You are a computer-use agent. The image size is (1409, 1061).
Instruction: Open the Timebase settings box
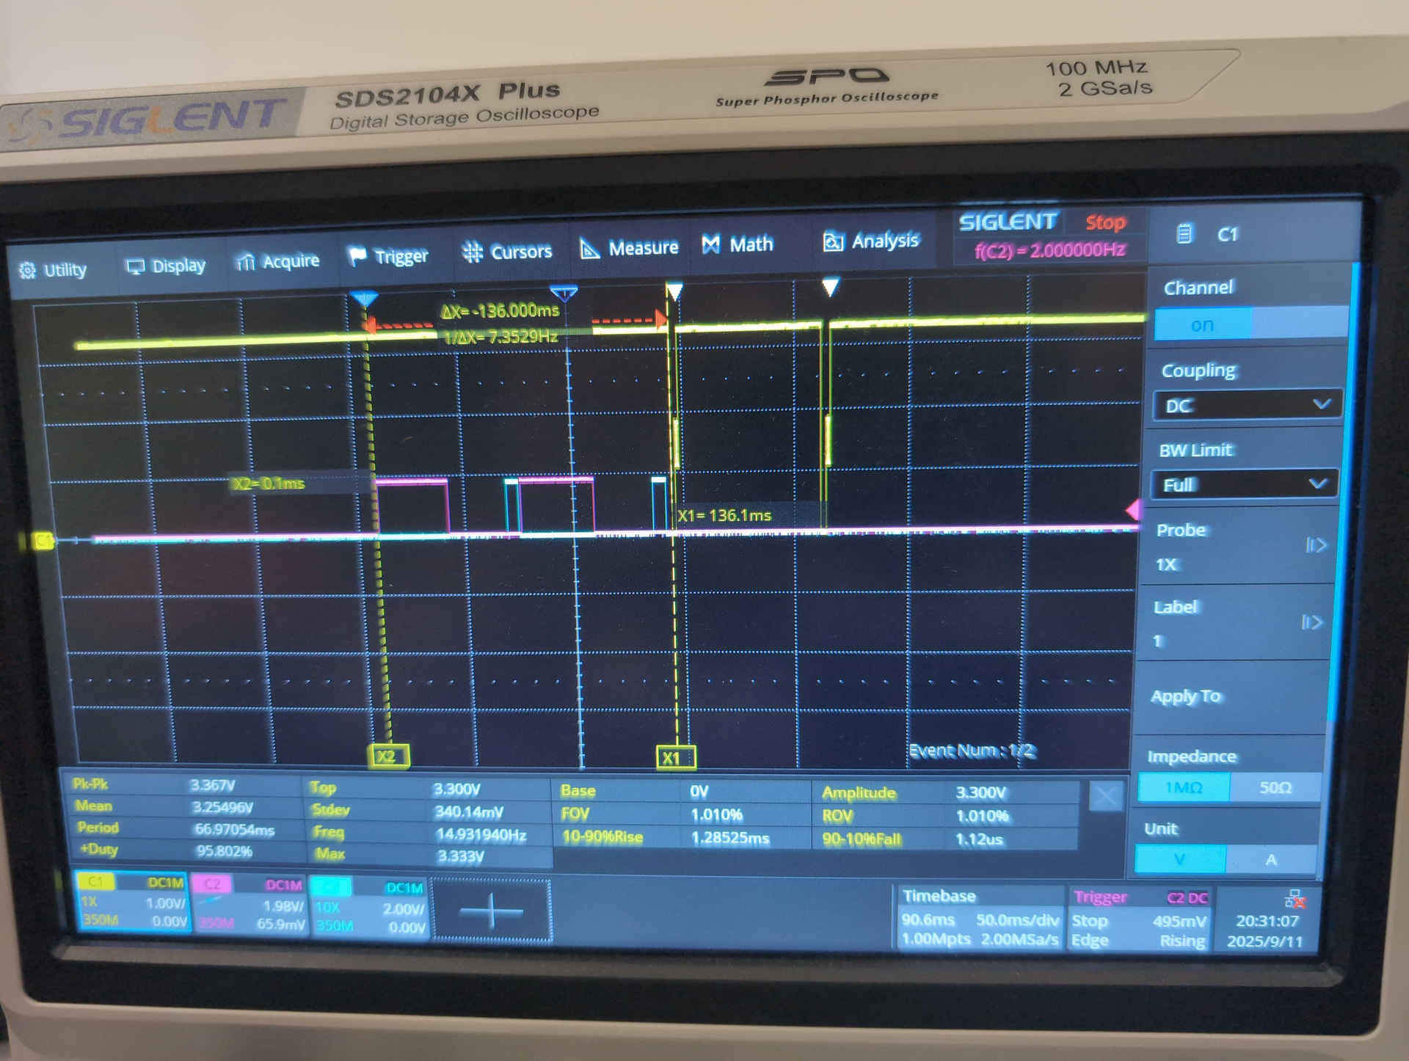979,919
